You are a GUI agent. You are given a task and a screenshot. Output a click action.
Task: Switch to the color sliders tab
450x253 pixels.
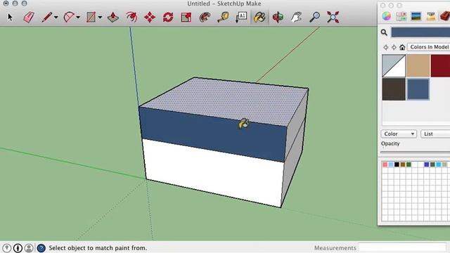pyautogui.click(x=401, y=16)
